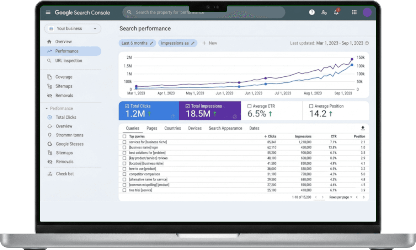Screen dimensions: 416x250
Task: Open the users and permissions icon
Action: (x=324, y=12)
